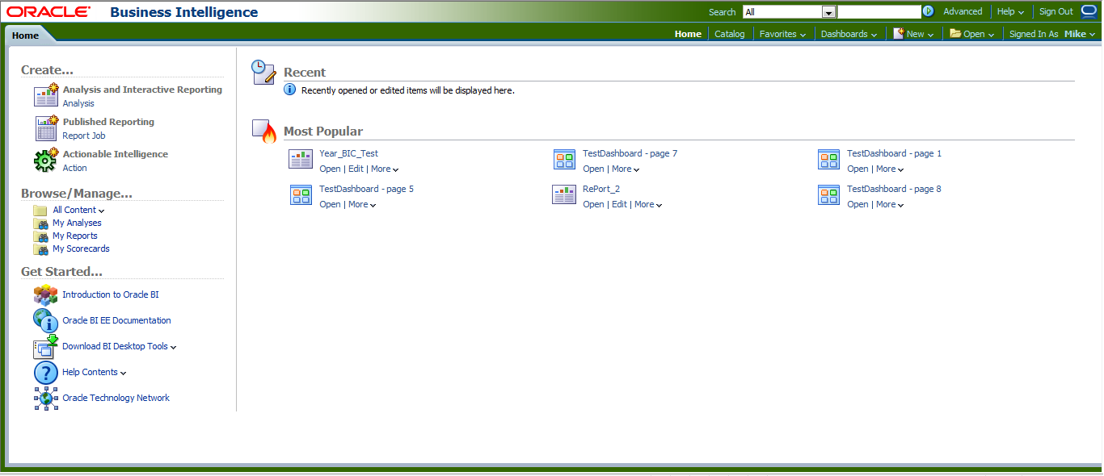Edit the Year_BIC_Test analysis
This screenshot has width=1104, height=476.
(356, 169)
